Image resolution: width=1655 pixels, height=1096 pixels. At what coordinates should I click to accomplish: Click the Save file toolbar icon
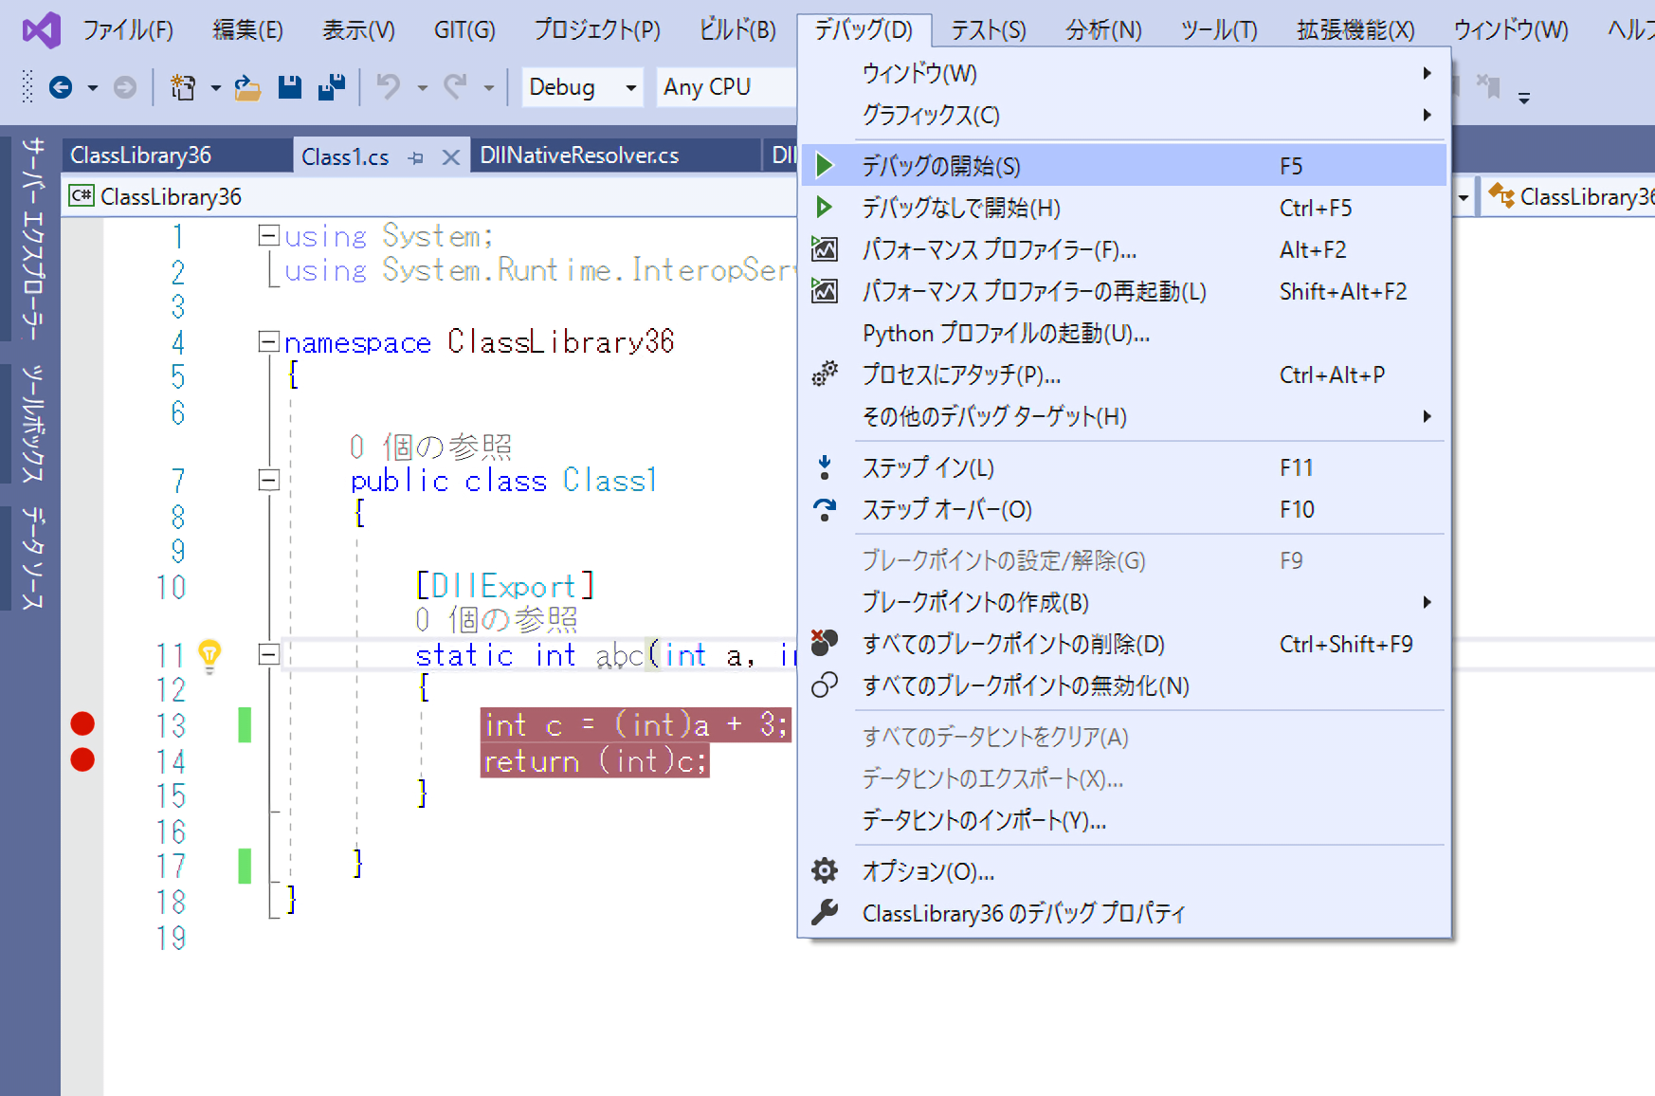click(290, 87)
